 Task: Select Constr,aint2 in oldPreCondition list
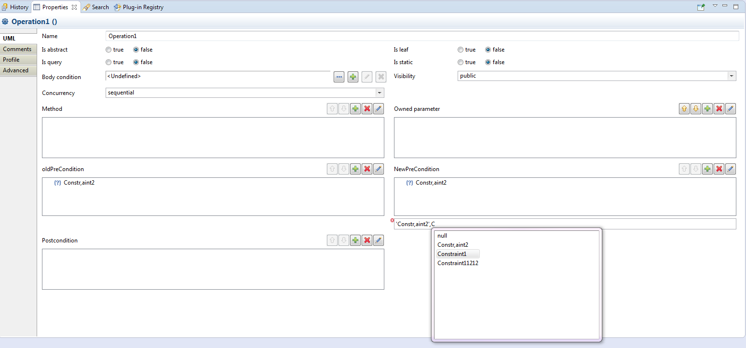[74, 183]
